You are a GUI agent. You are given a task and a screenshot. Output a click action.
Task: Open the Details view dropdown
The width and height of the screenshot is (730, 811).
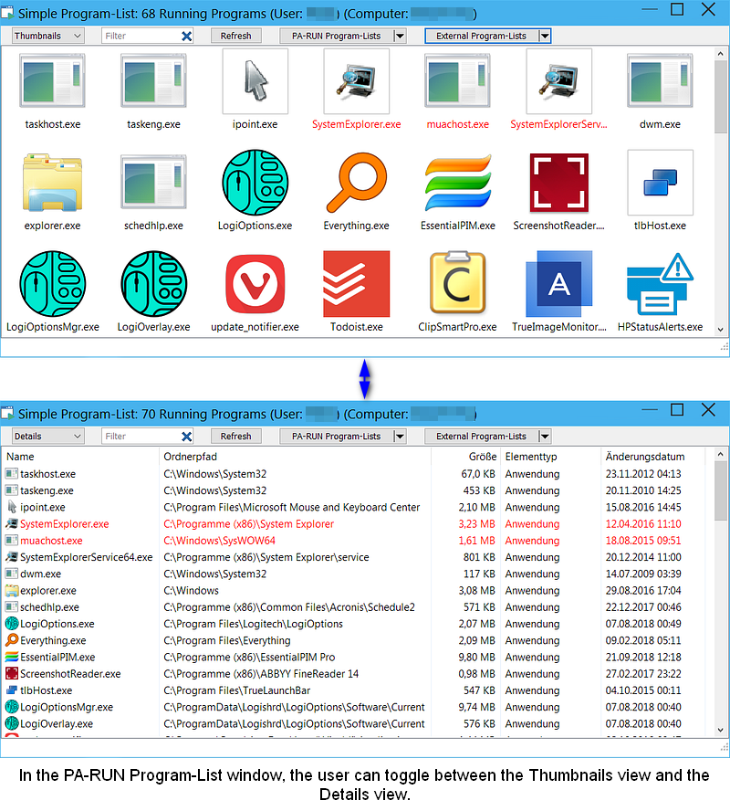[x=48, y=437]
